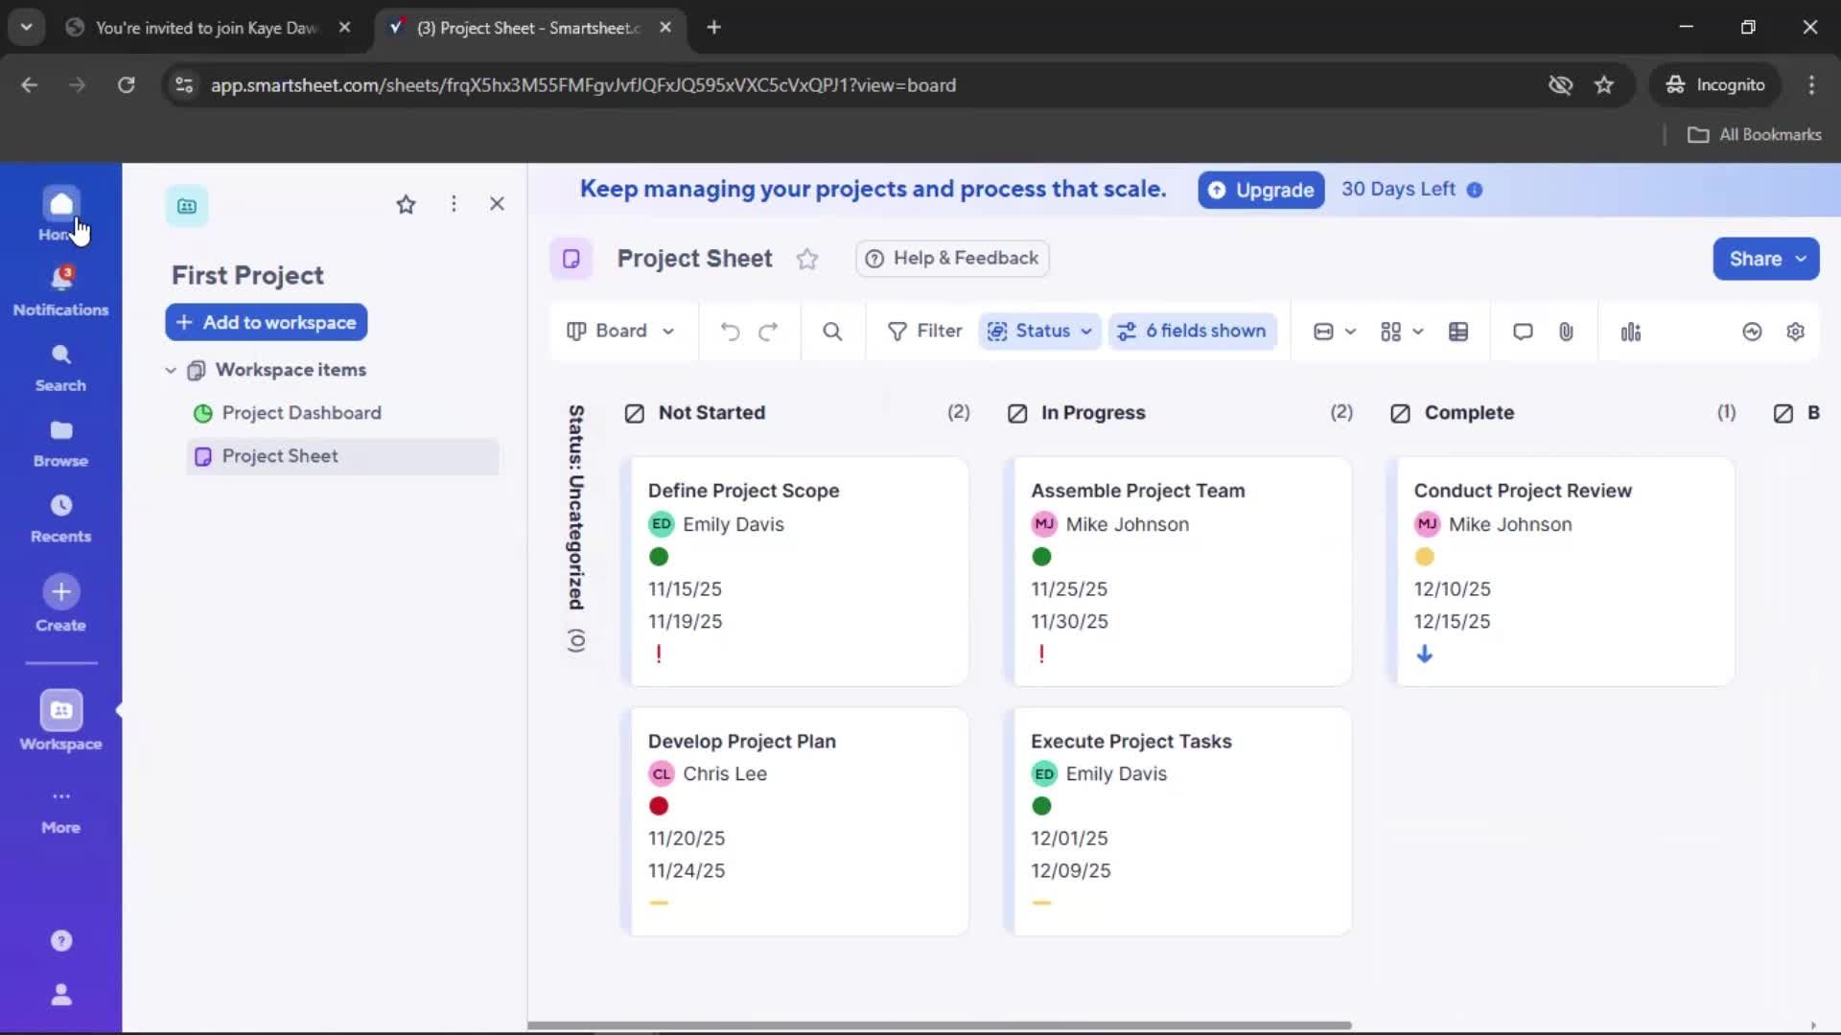
Task: Open the Browse folder icon
Action: (x=60, y=431)
